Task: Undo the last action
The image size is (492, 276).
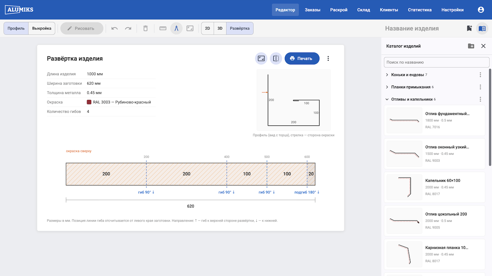Action: (x=115, y=28)
